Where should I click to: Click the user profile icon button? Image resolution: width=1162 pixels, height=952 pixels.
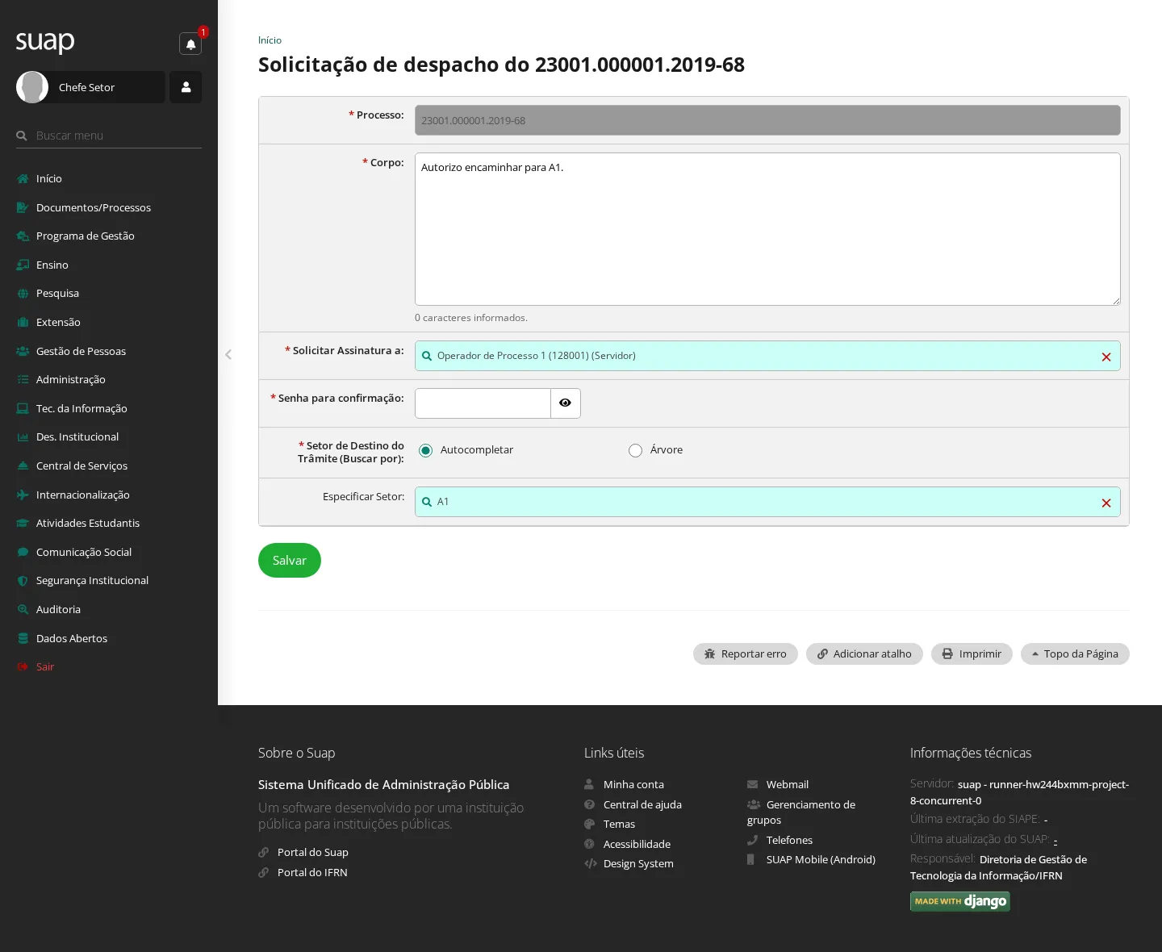pos(186,87)
